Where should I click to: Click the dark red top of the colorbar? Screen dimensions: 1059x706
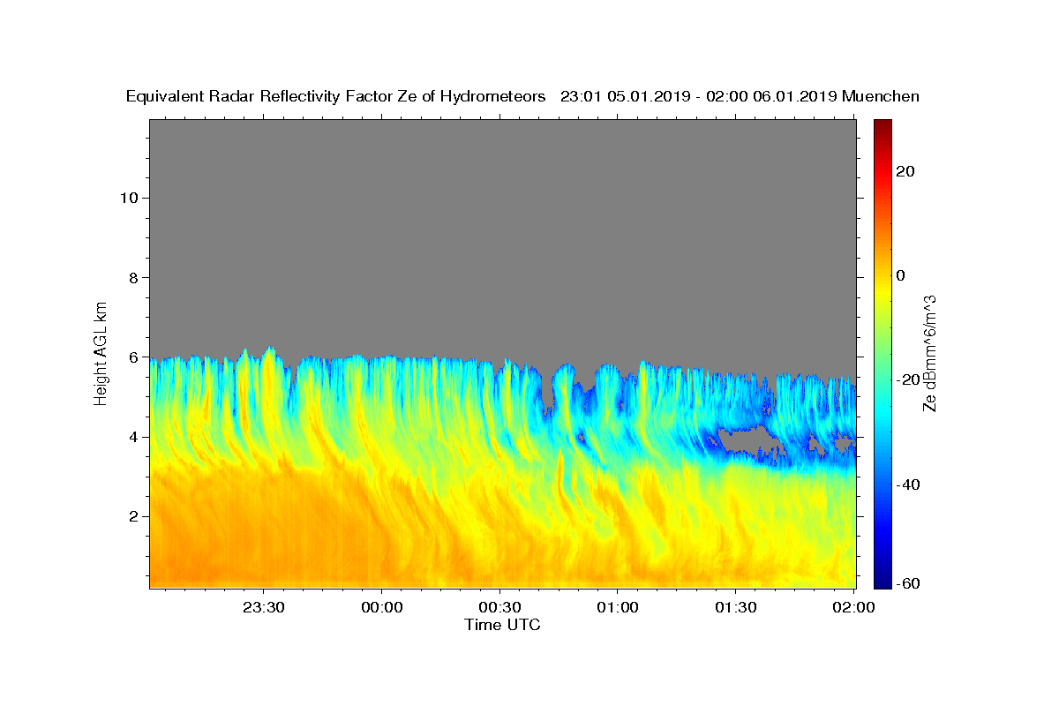882,124
